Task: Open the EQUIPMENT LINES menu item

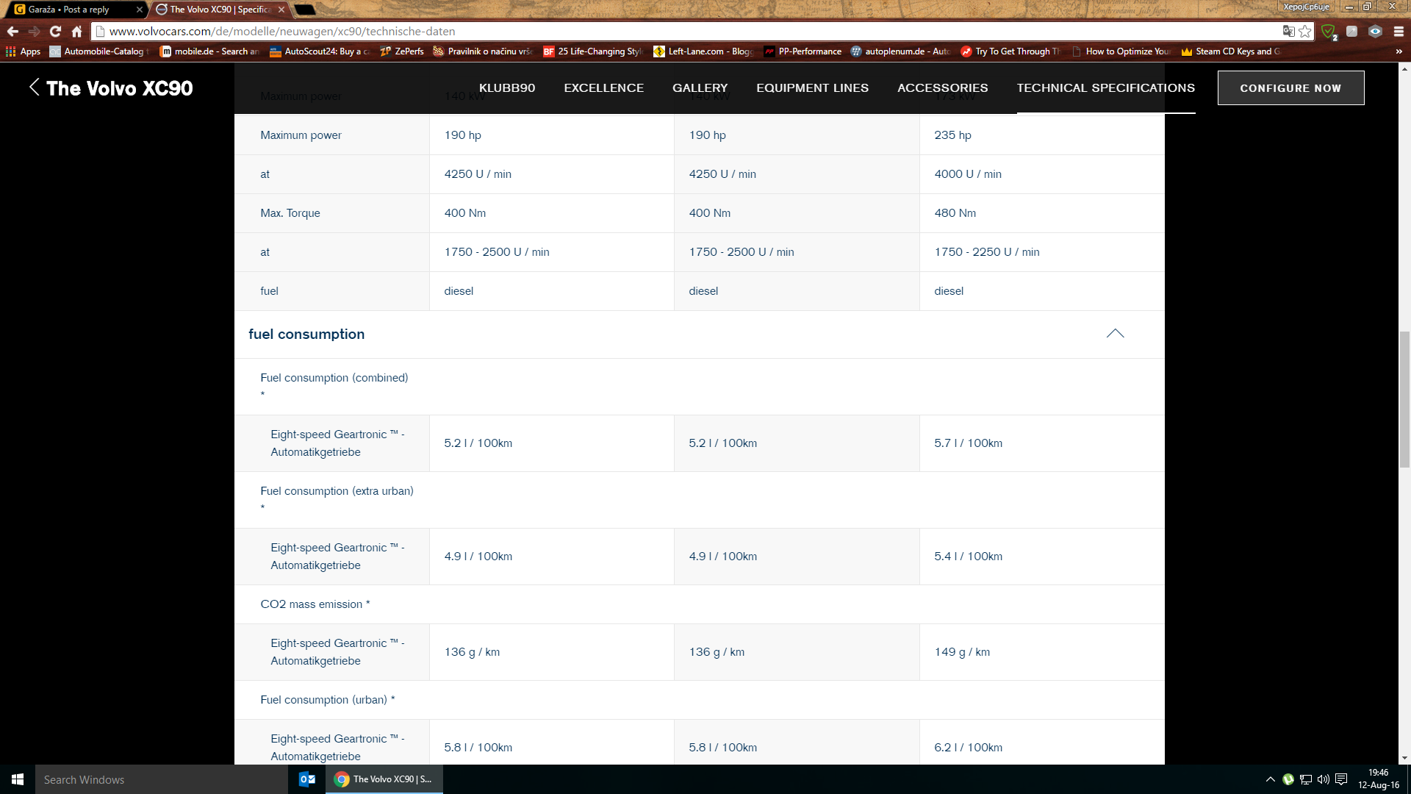Action: [x=812, y=87]
